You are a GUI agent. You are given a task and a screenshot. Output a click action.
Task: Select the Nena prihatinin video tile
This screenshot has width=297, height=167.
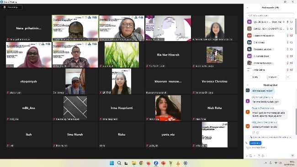point(29,28)
